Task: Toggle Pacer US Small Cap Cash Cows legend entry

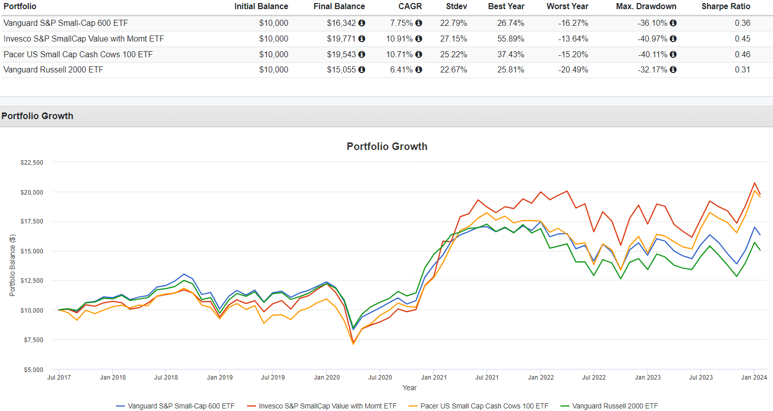Action: coord(478,406)
